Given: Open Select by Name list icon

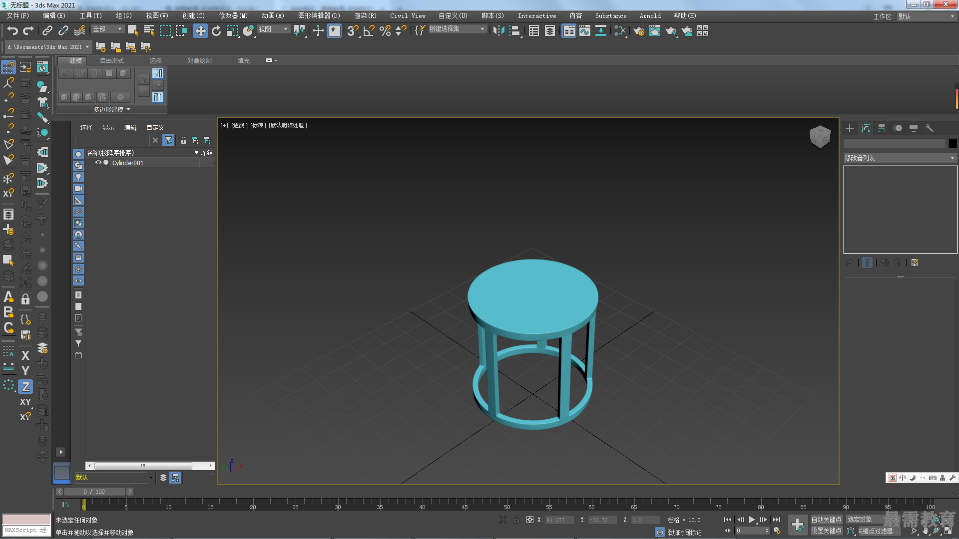Looking at the screenshot, I should tap(149, 31).
